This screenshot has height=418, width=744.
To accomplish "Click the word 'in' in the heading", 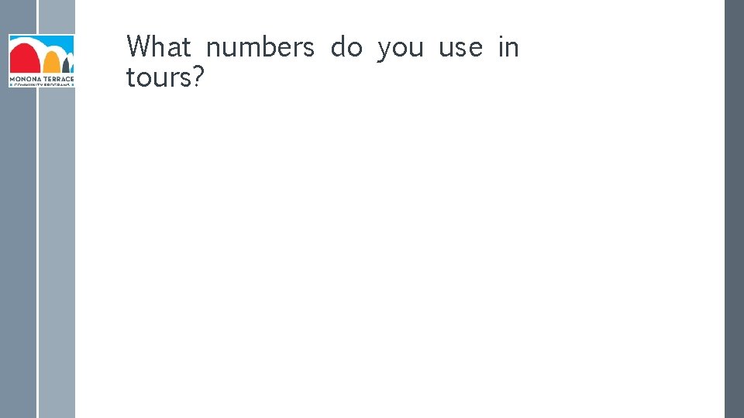I will (x=508, y=47).
